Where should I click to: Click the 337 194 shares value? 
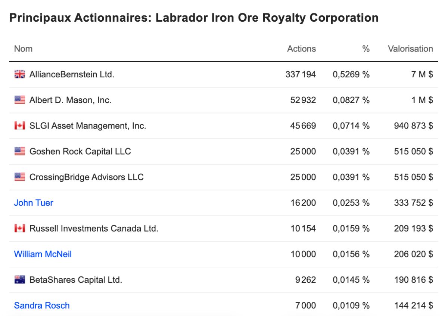click(301, 74)
